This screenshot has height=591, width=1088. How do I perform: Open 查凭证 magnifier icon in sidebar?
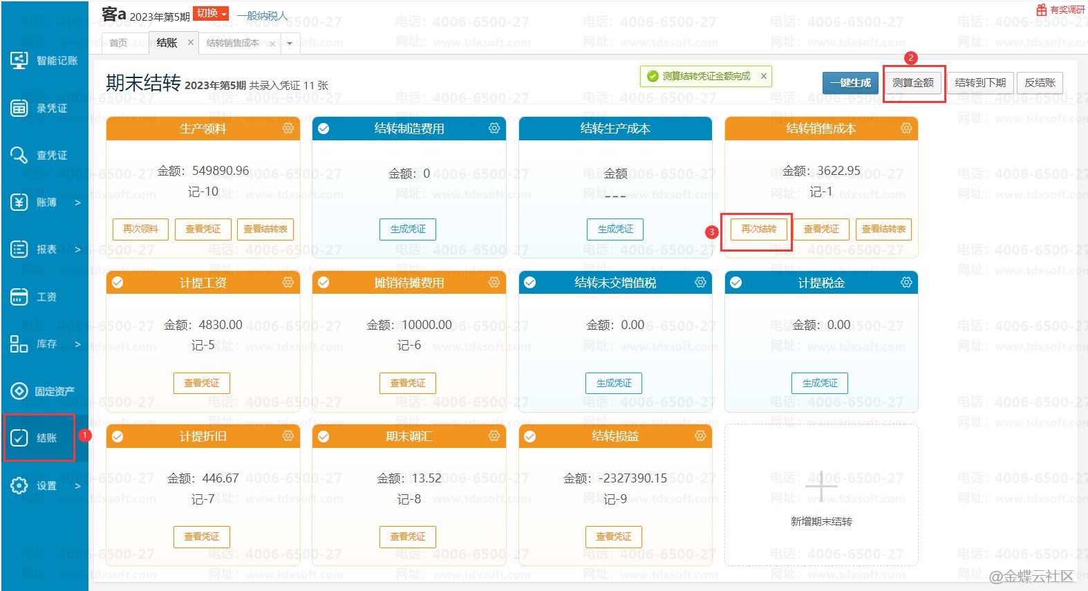tap(19, 155)
